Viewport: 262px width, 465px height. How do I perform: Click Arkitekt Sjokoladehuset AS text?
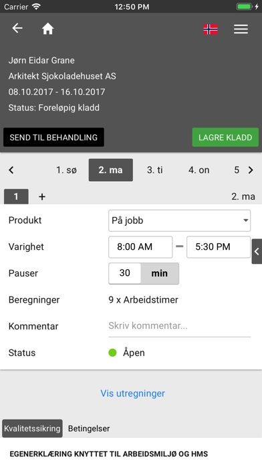click(x=62, y=76)
